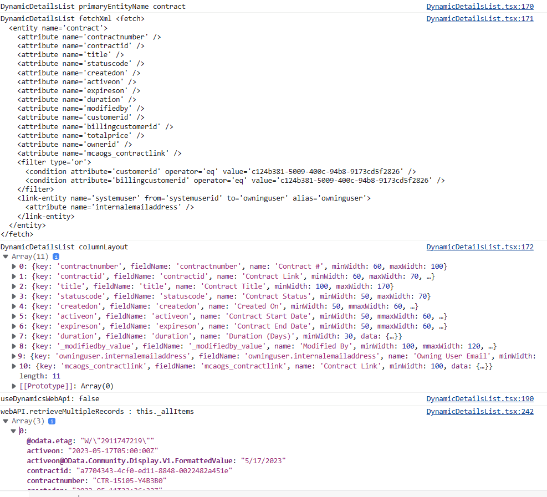Click the @odata.etag property line
This screenshot has height=497, width=547.
click(90, 441)
